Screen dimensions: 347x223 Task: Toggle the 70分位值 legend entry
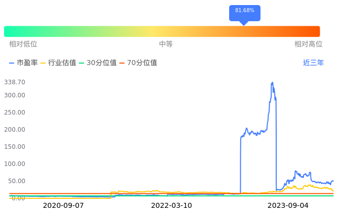point(138,63)
